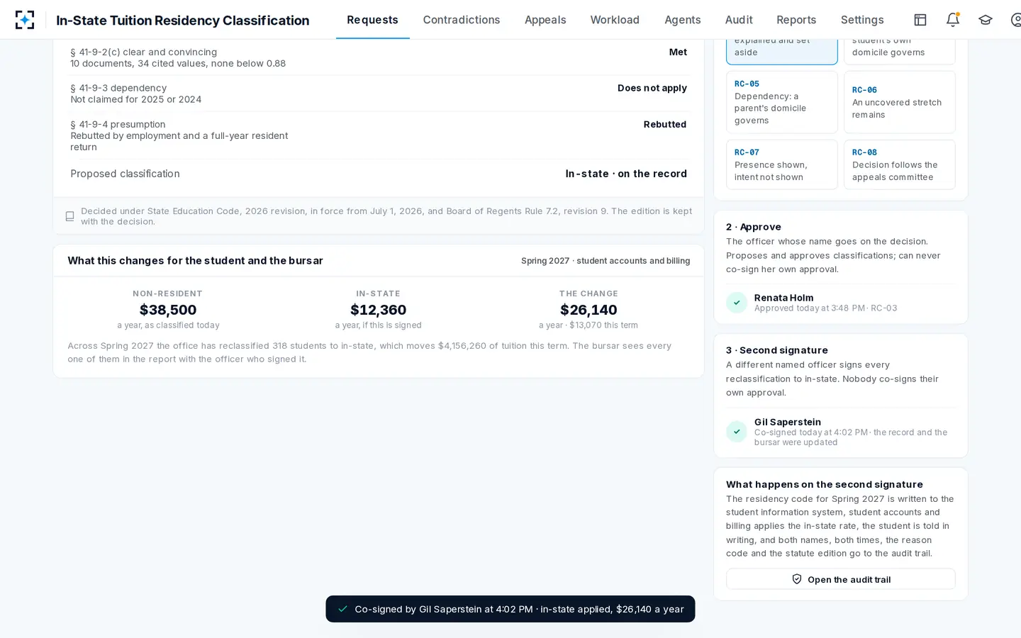The image size is (1021, 638).
Task: Click the § 41-9-3 dependency row label
Action: 118,88
